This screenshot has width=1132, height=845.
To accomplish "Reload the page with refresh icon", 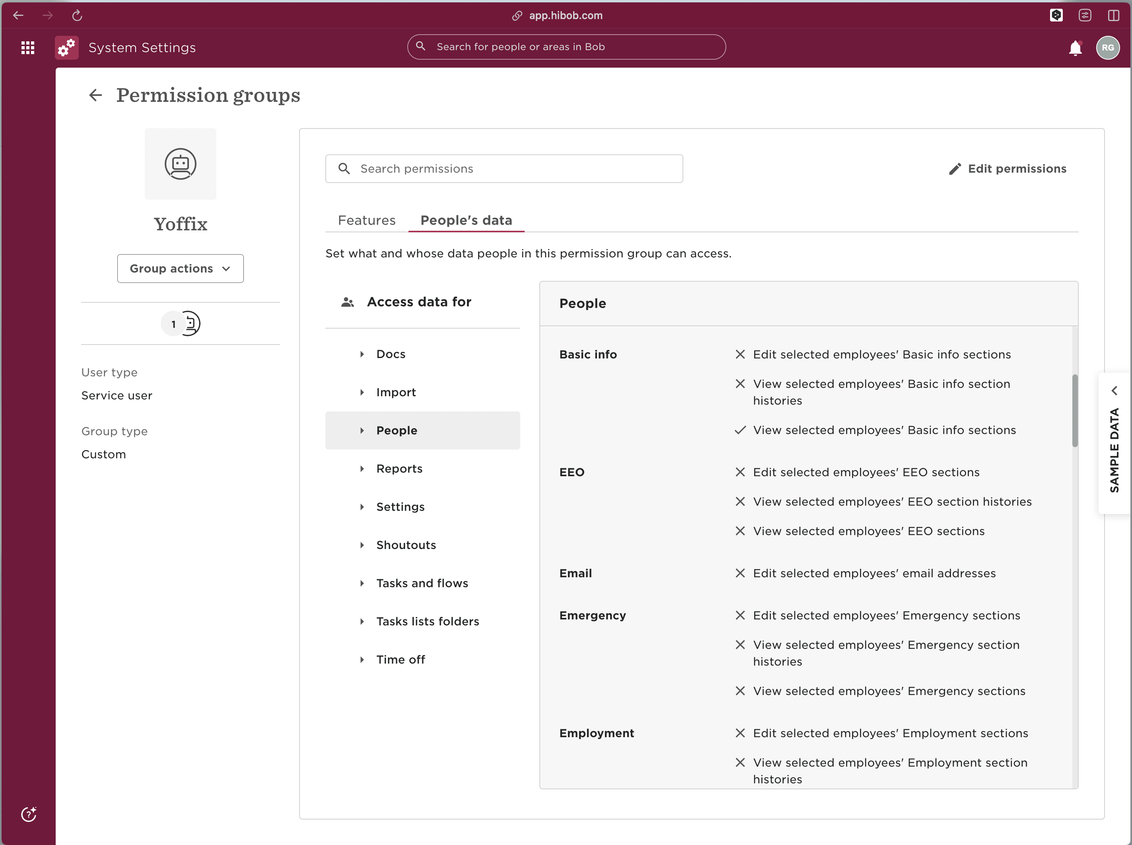I will (x=77, y=16).
